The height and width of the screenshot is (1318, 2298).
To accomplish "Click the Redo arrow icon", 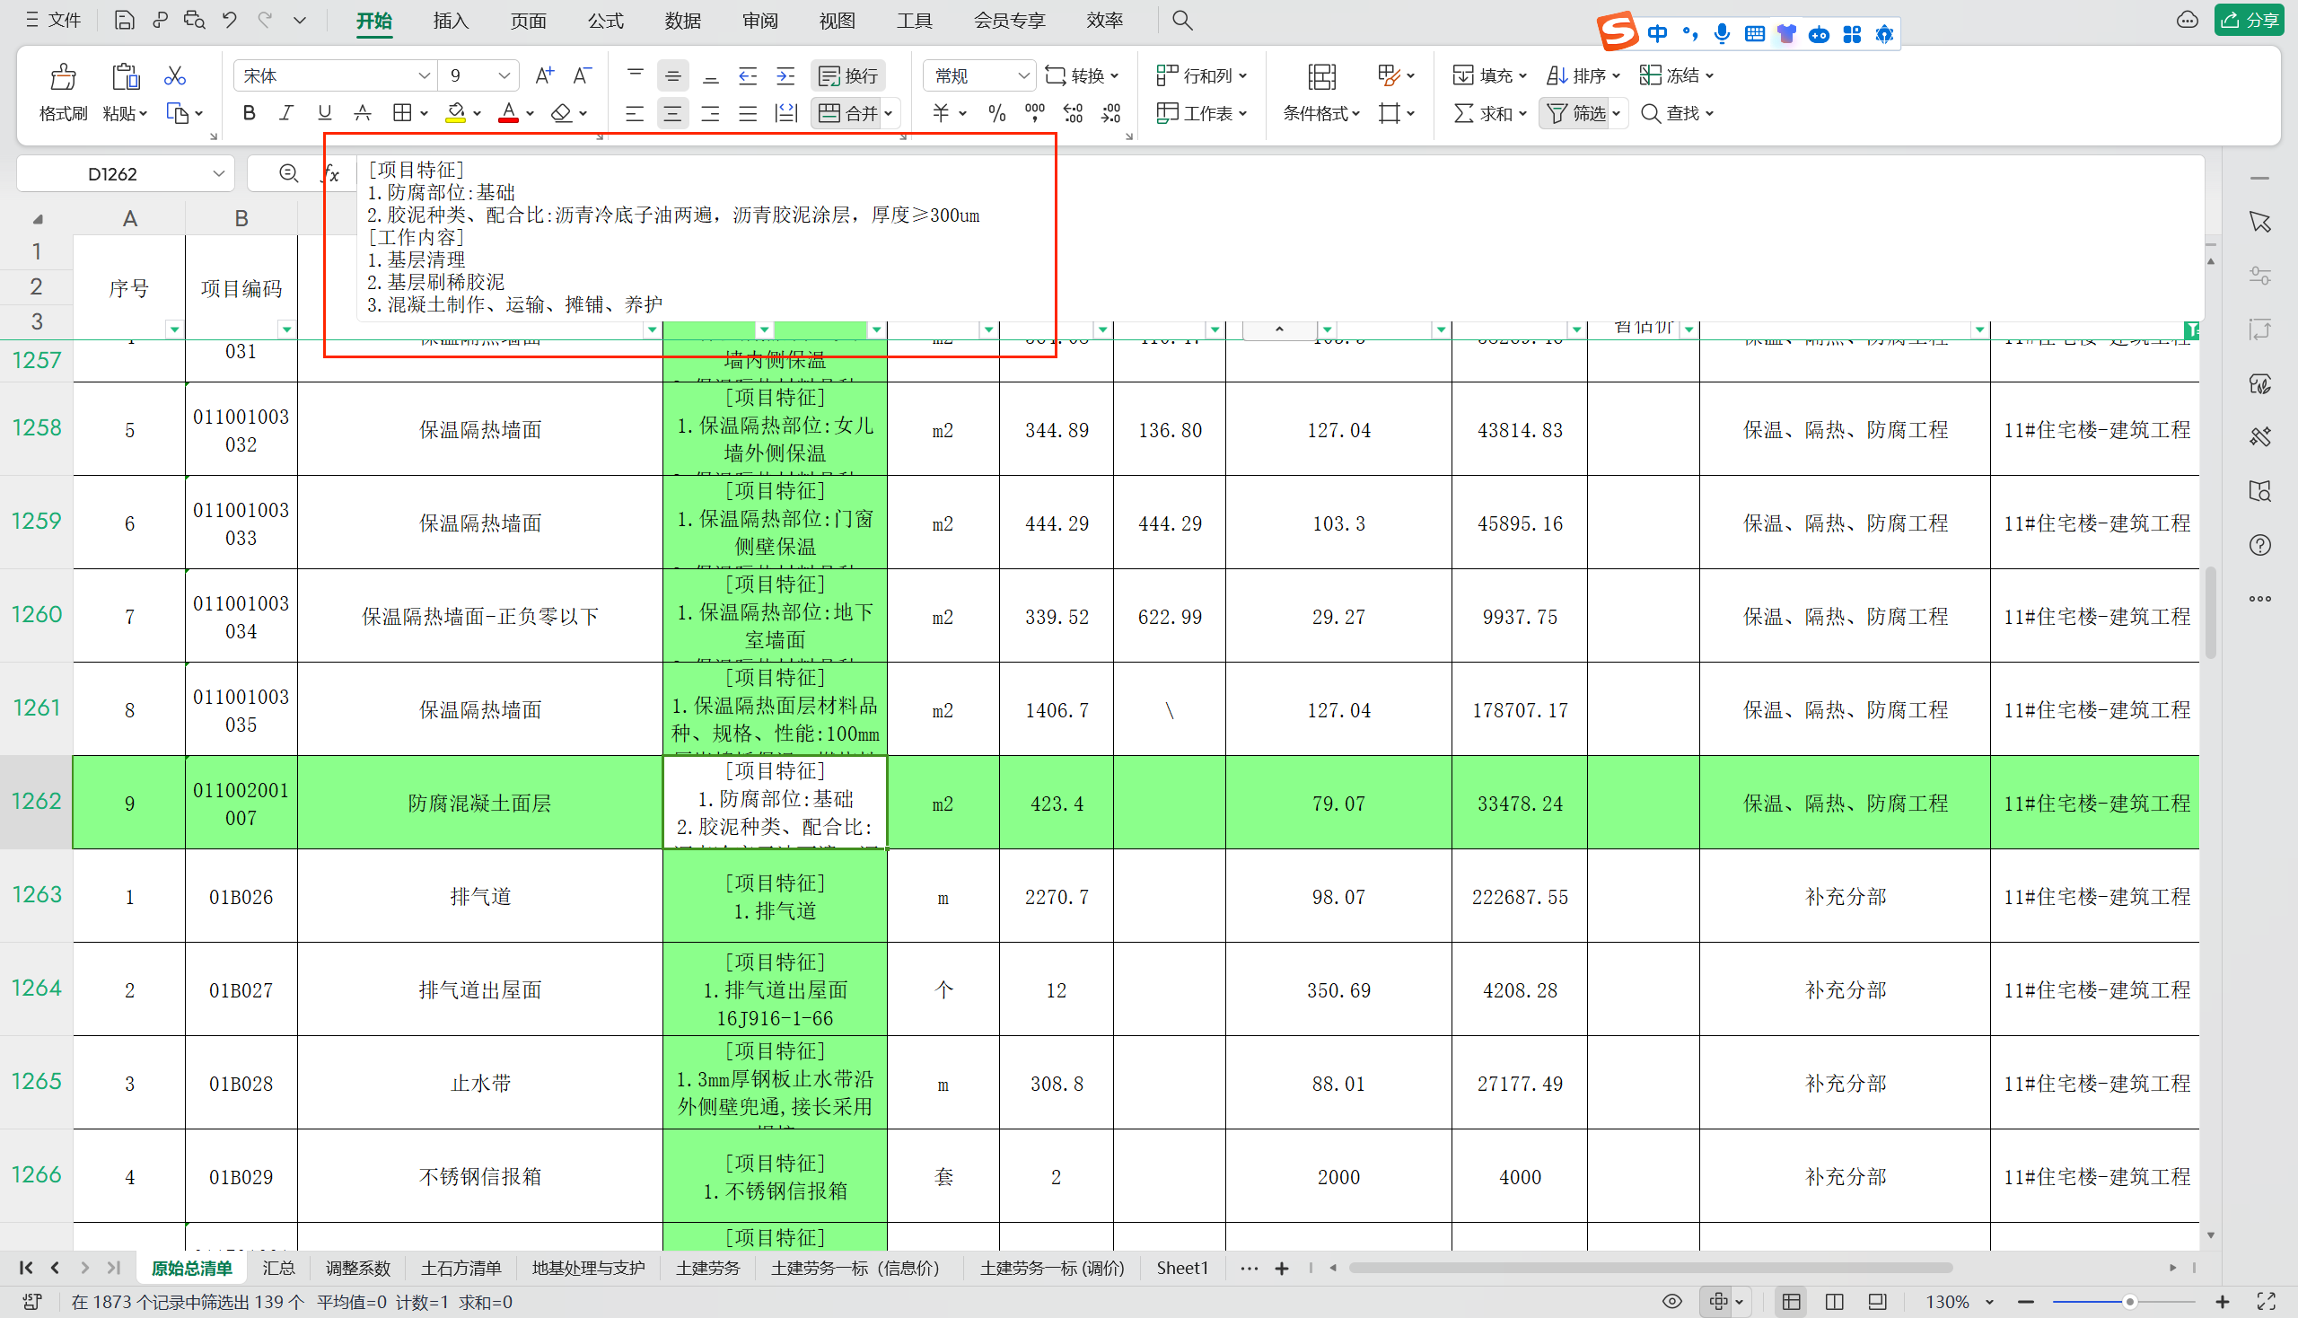I will [x=264, y=20].
